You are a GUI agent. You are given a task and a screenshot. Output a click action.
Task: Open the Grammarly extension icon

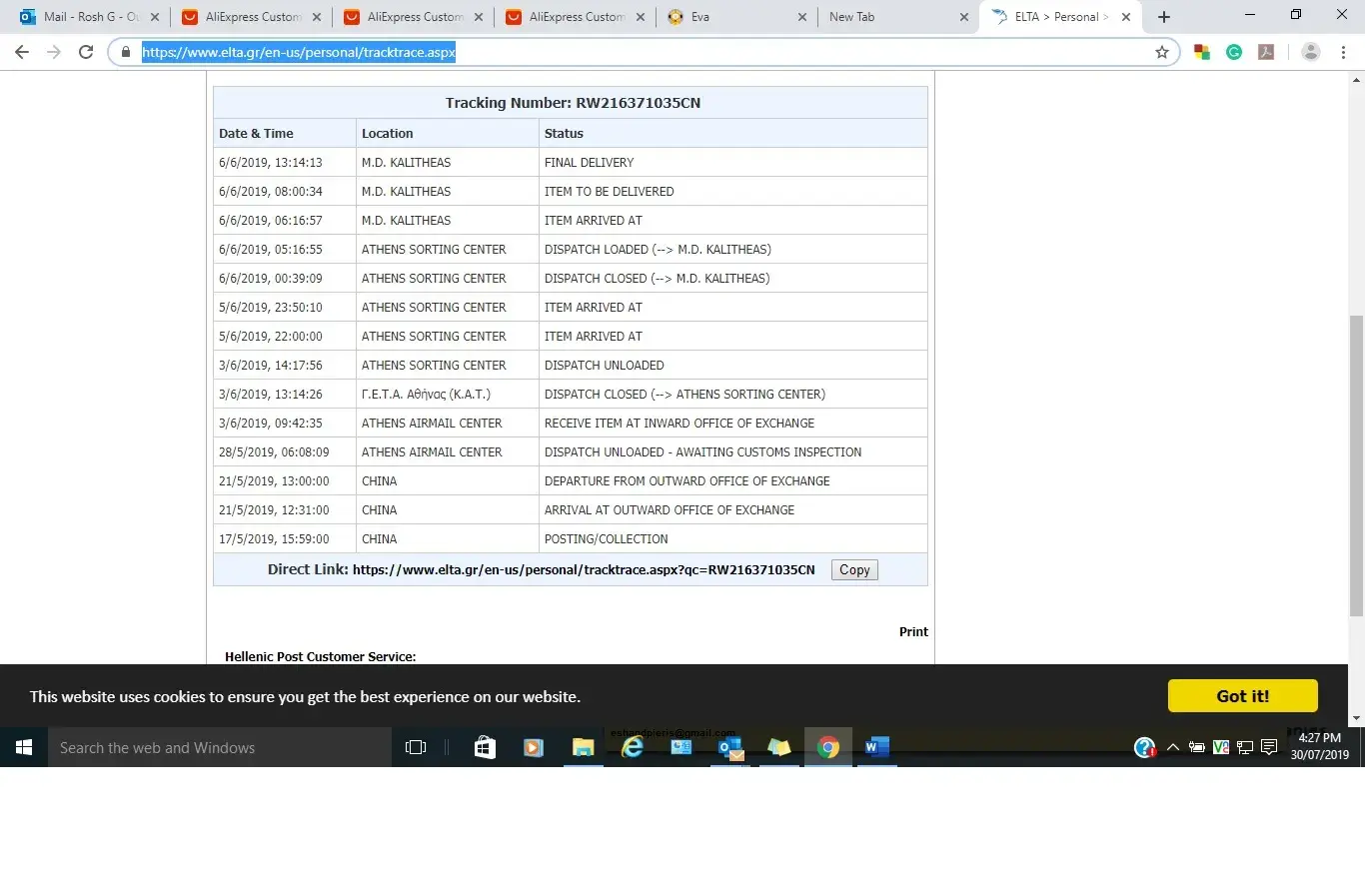click(1234, 52)
